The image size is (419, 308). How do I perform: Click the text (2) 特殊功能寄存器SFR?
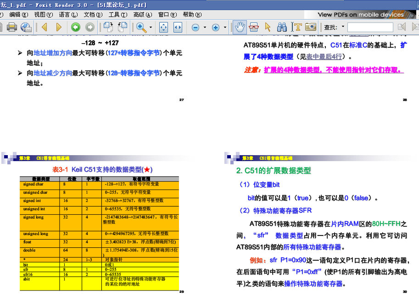275,211
